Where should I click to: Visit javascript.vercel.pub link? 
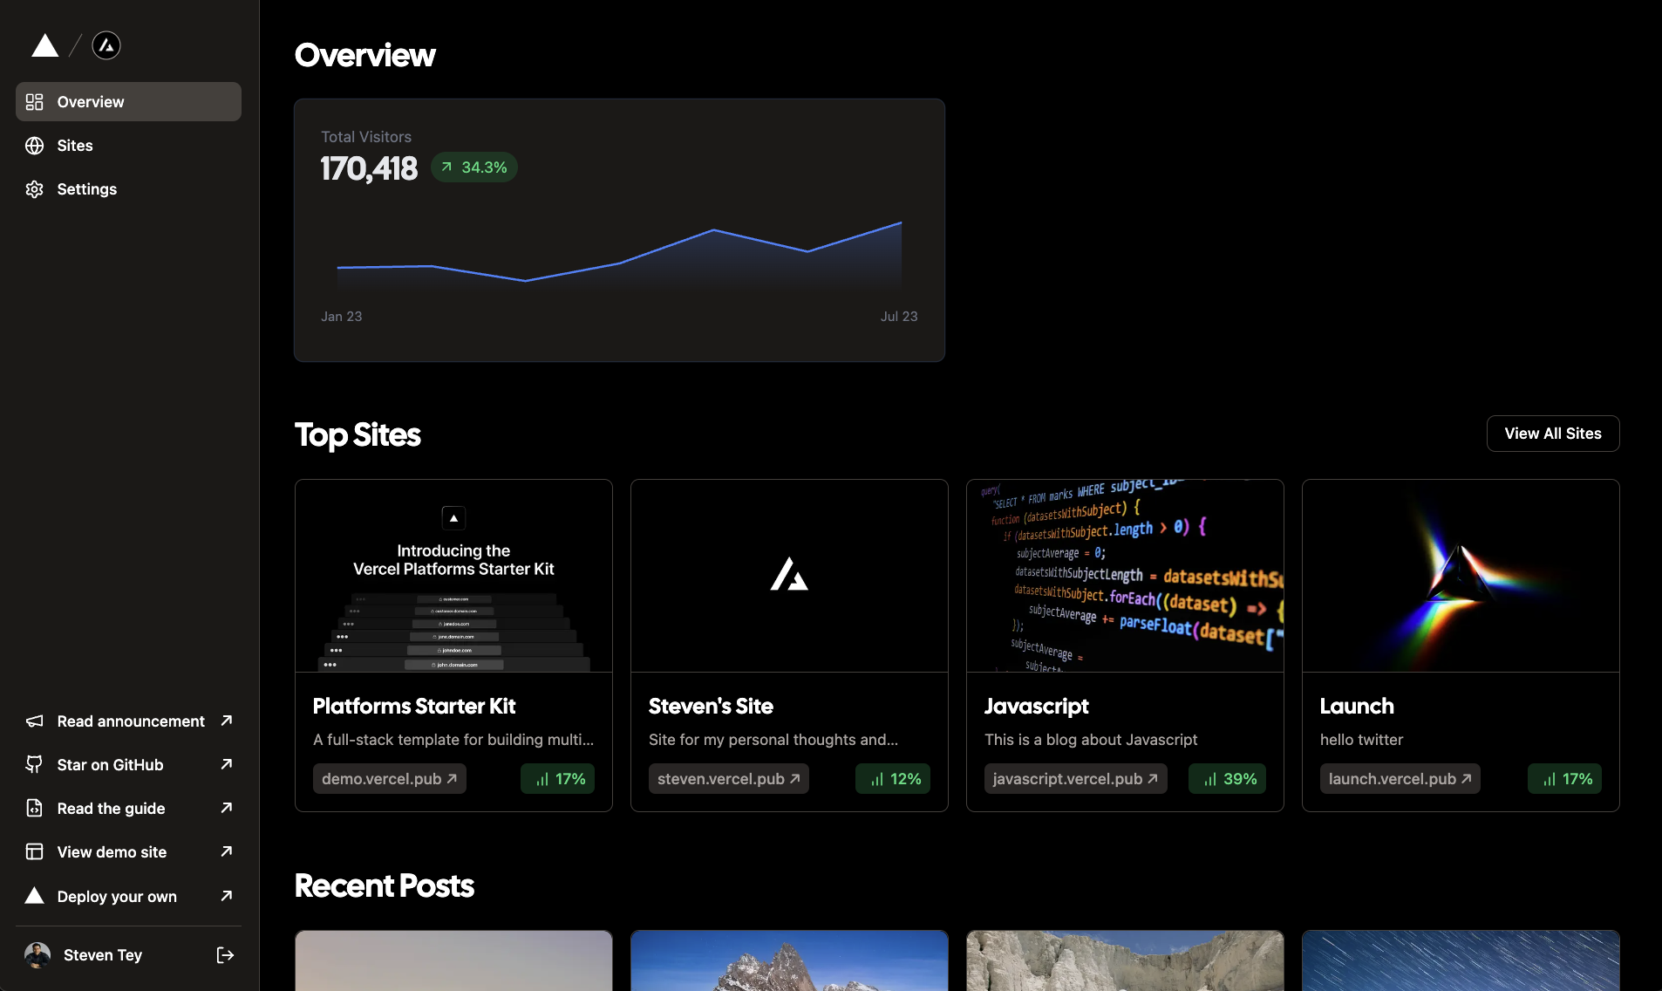[x=1076, y=779]
